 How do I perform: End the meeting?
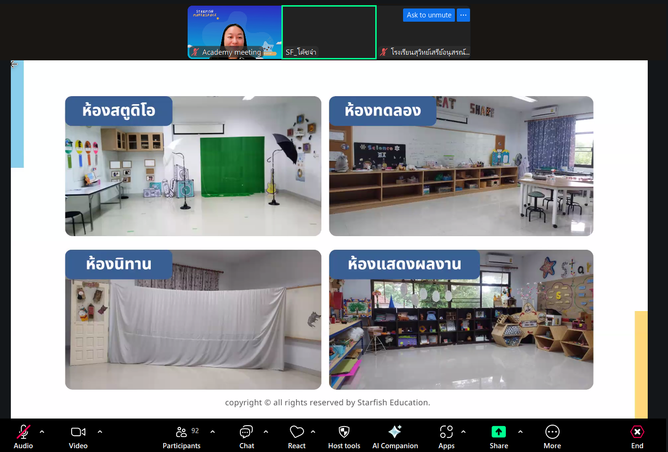[x=637, y=437]
